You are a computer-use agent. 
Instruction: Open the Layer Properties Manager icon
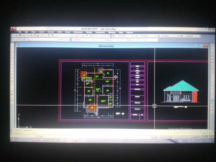(x=13, y=39)
